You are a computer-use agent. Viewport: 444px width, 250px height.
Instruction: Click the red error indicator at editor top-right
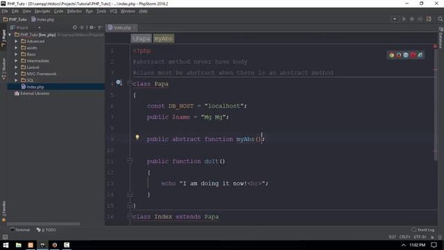click(435, 47)
